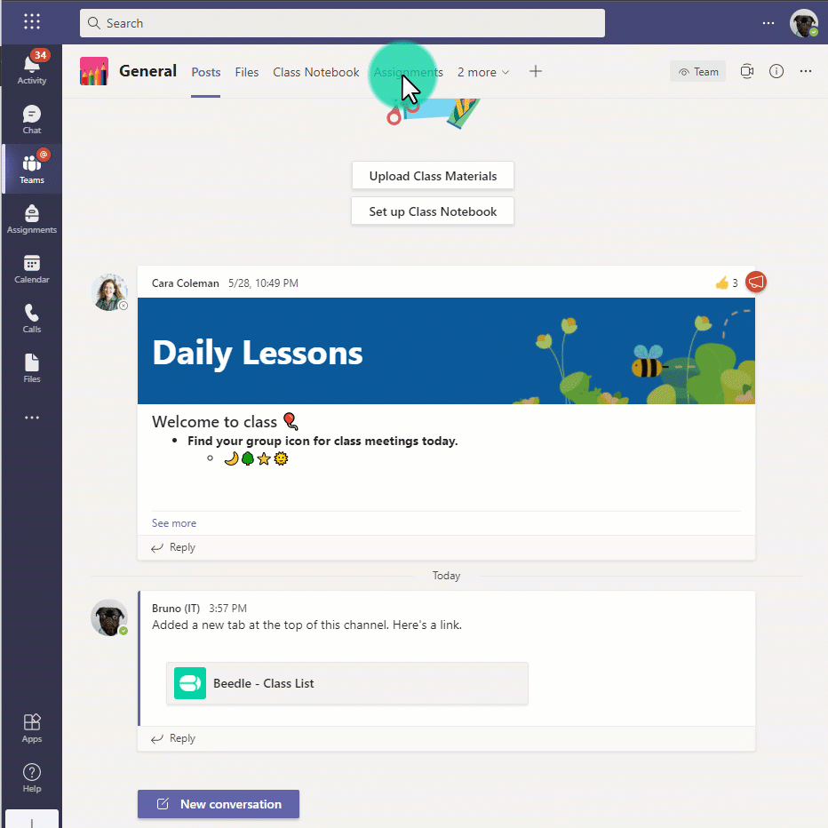
Task: Show channel info icon
Action: pyautogui.click(x=776, y=71)
